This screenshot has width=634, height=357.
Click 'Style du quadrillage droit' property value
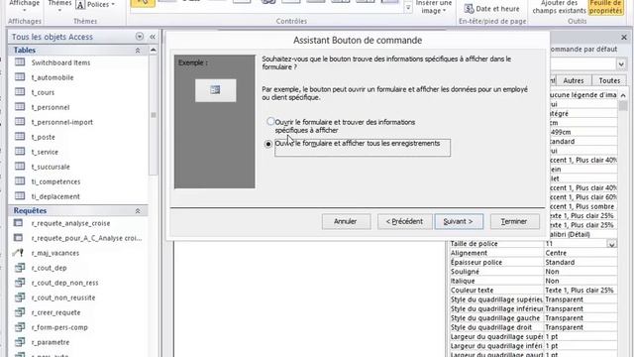pyautogui.click(x=581, y=327)
